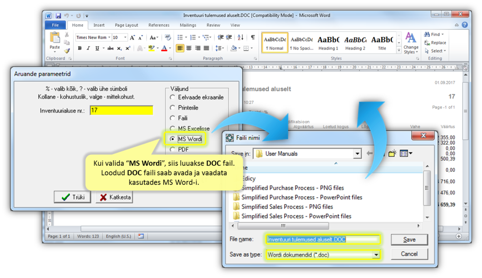Screen dimensions: 482x278
Task: Click Center alignment icon
Action: pyautogui.click(x=189, y=48)
